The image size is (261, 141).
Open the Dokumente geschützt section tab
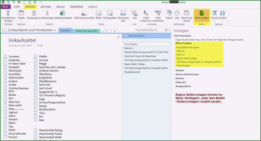click(86, 31)
